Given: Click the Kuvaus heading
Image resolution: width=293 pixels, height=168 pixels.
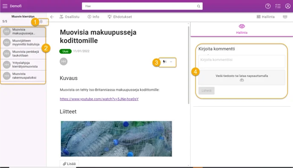Looking at the screenshot, I should click(69, 78).
